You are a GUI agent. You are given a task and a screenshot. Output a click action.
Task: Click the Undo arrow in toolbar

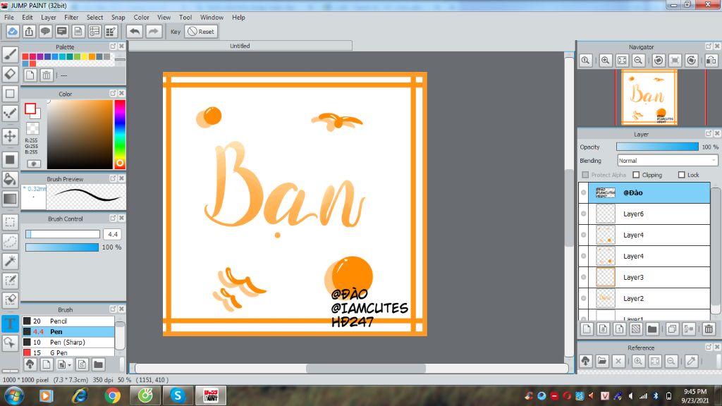[x=135, y=31]
